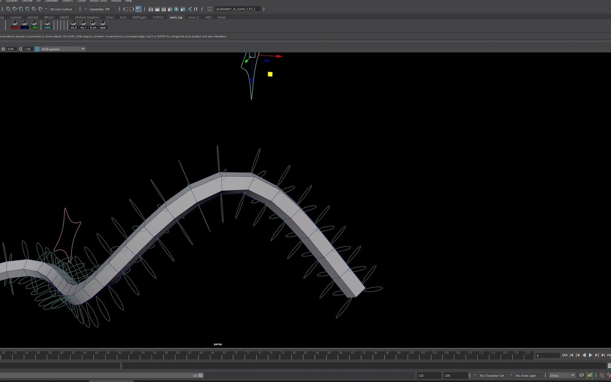
Task: Open the sRGB gamma dropdown
Action: point(83,49)
